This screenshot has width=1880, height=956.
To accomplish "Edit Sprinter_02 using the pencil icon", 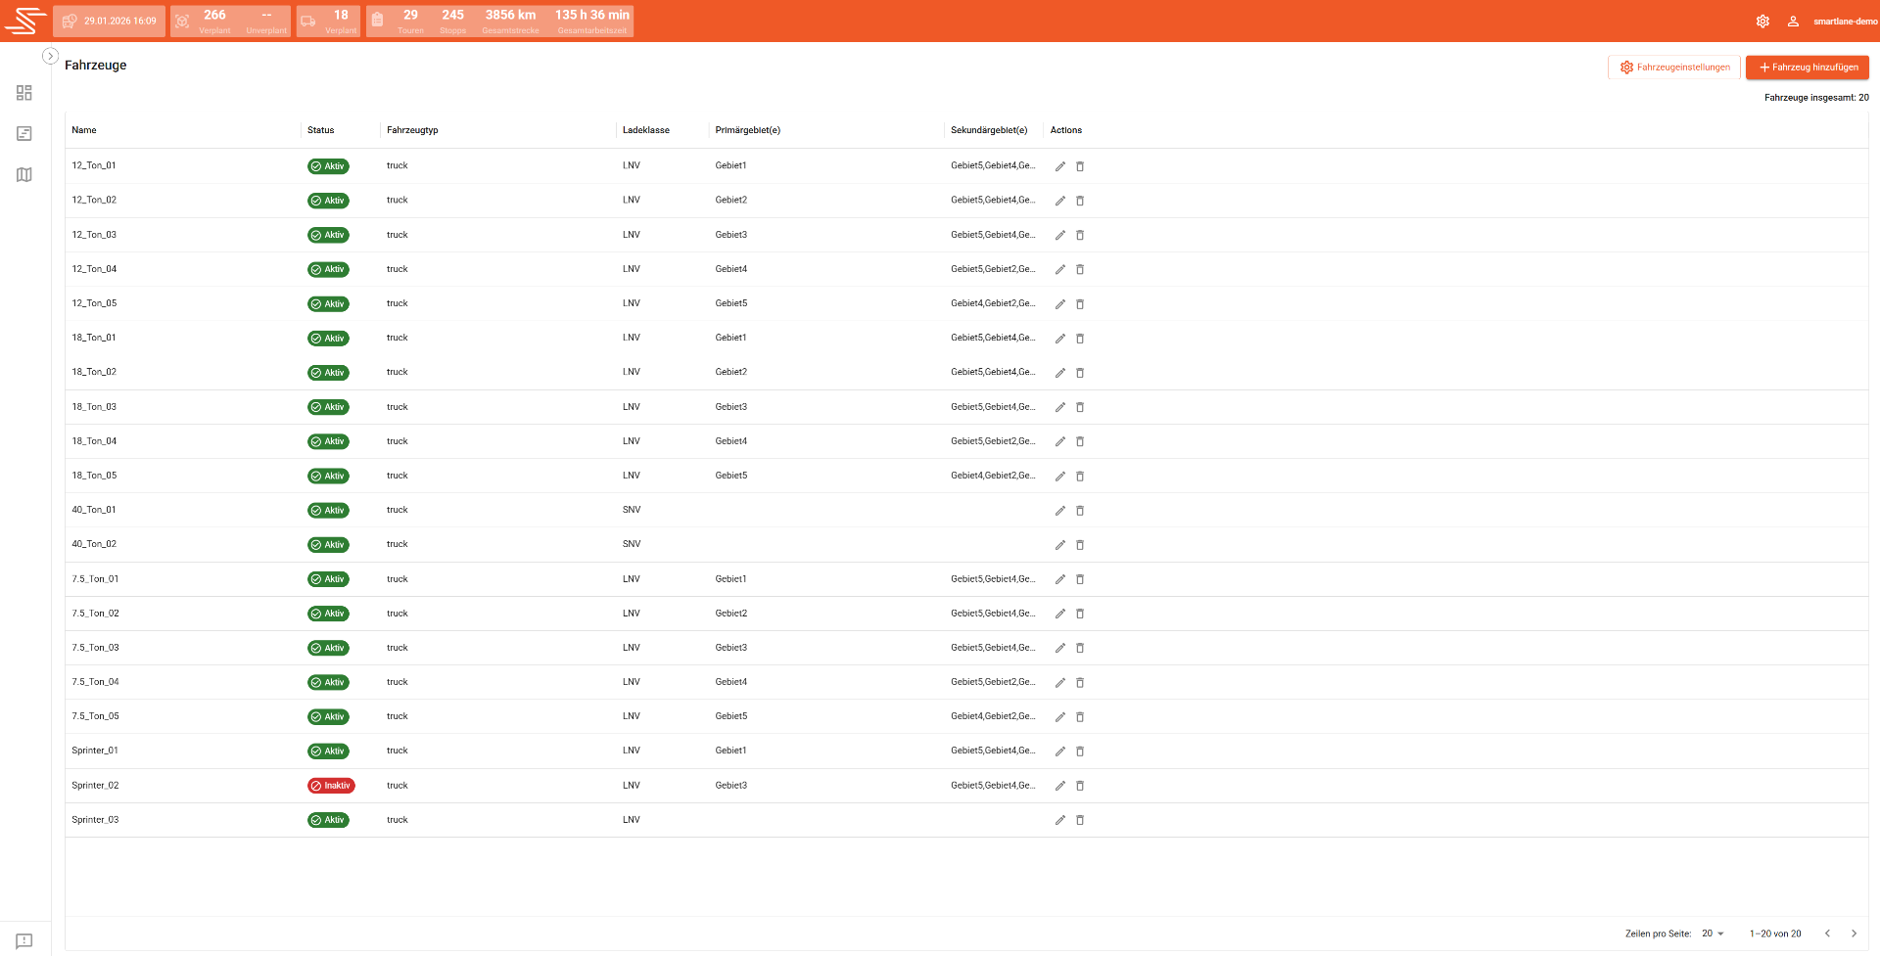I will pos(1059,786).
